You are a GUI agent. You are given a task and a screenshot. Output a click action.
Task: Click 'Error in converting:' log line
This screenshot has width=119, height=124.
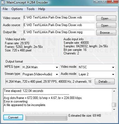(x=16, y=101)
